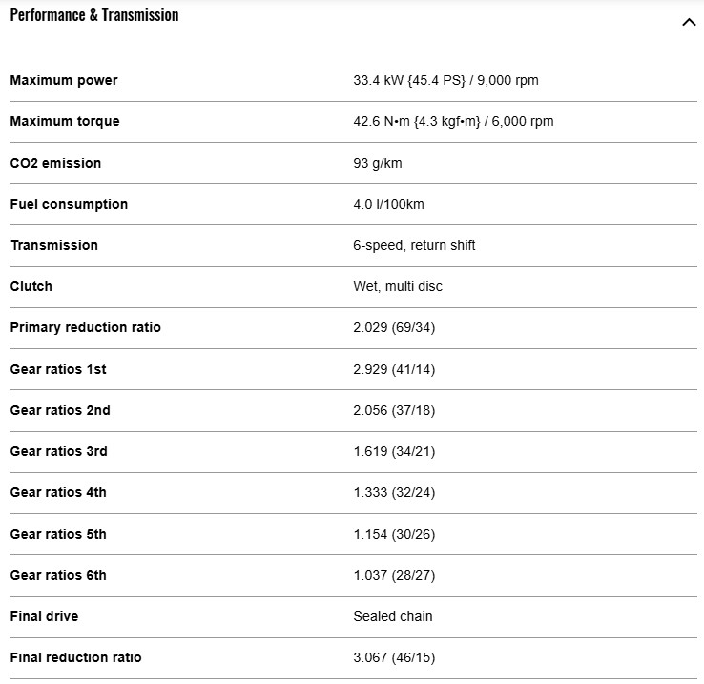Image resolution: width=704 pixels, height=684 pixels.
Task: Collapse the Performance & Transmission section chevron
Action: click(689, 22)
